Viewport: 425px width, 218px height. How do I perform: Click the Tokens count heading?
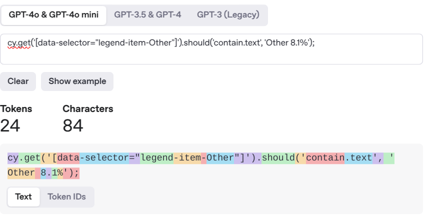pos(16,108)
